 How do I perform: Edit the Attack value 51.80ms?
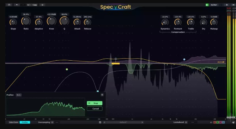click(77, 17)
